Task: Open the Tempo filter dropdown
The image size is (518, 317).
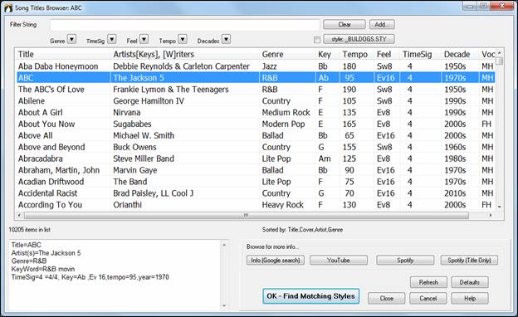Action: pos(183,40)
